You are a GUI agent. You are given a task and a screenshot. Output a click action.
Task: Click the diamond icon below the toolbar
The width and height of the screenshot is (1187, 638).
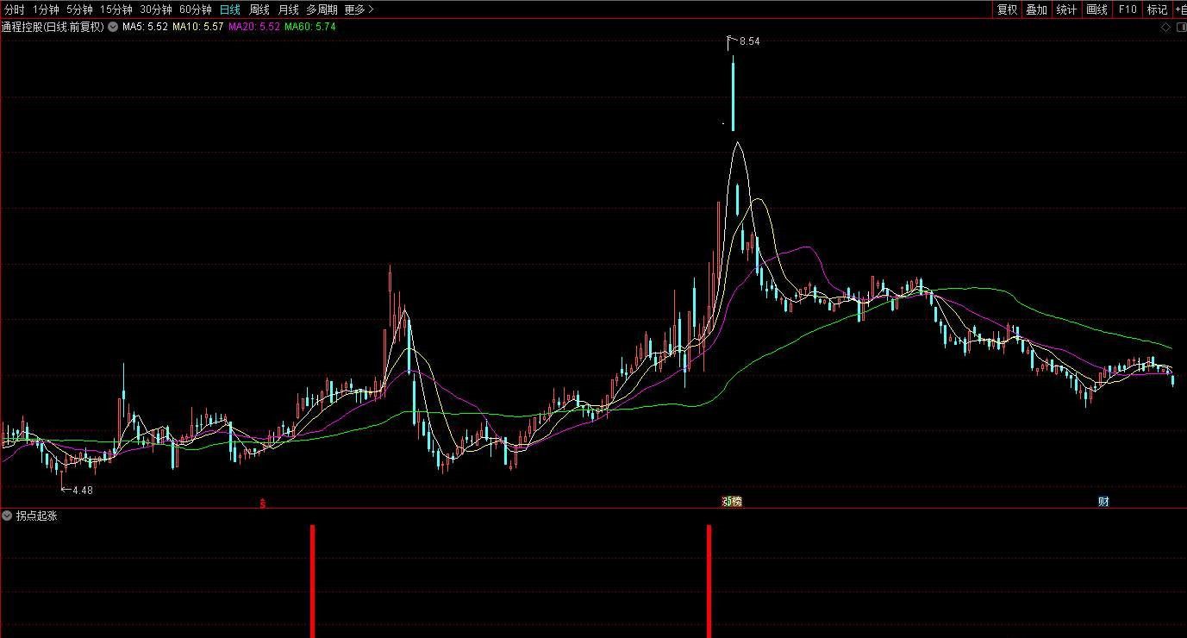pos(1166,27)
